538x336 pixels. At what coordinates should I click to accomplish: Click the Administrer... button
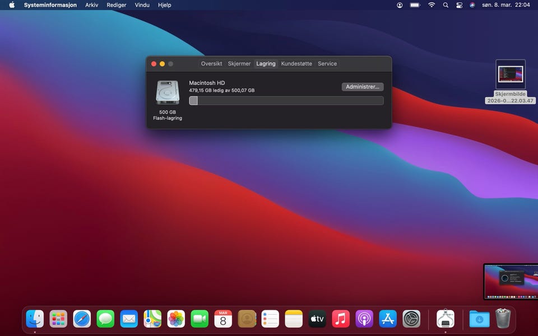pyautogui.click(x=363, y=87)
